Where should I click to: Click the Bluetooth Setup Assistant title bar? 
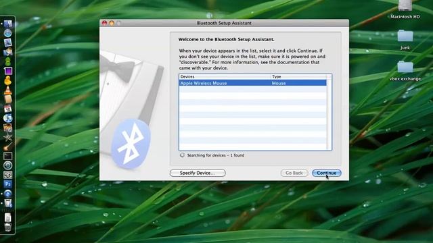point(224,23)
